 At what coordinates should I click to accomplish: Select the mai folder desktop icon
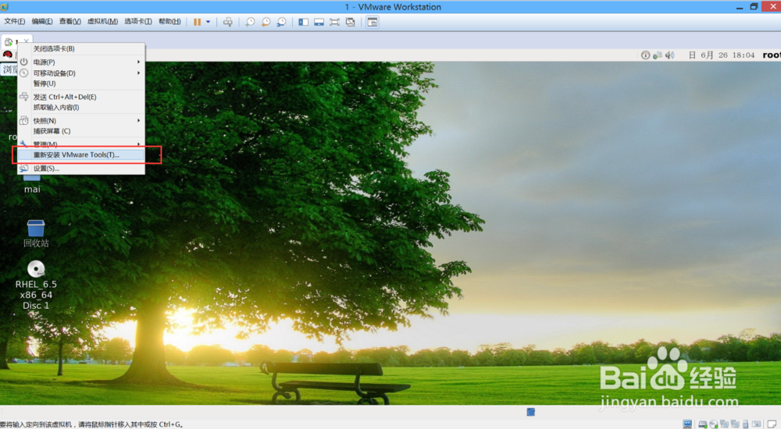coord(32,183)
